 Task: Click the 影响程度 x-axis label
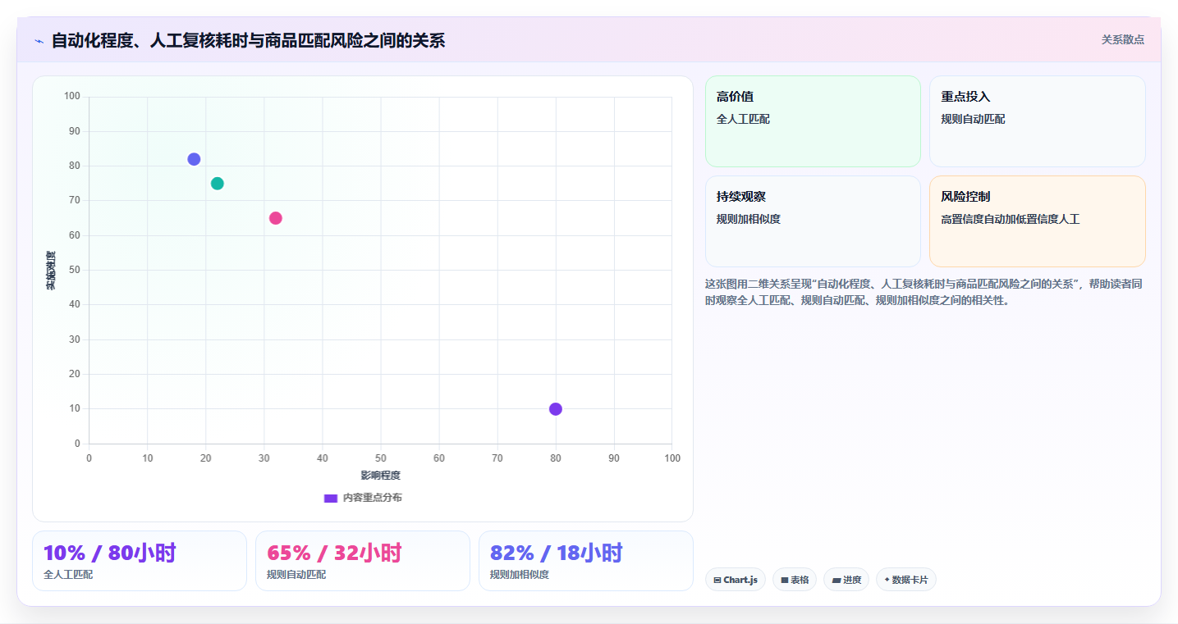381,476
